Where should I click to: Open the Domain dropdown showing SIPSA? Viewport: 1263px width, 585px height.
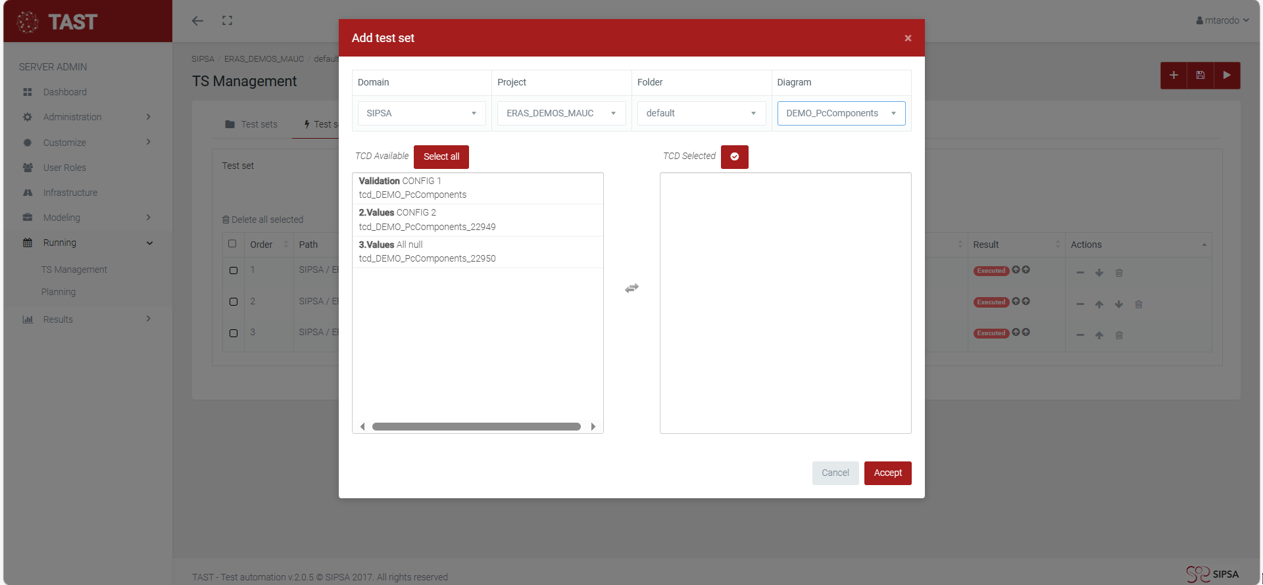(x=422, y=114)
